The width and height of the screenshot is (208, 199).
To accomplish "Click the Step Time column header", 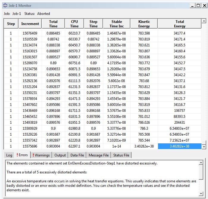I will (x=93, y=24).
